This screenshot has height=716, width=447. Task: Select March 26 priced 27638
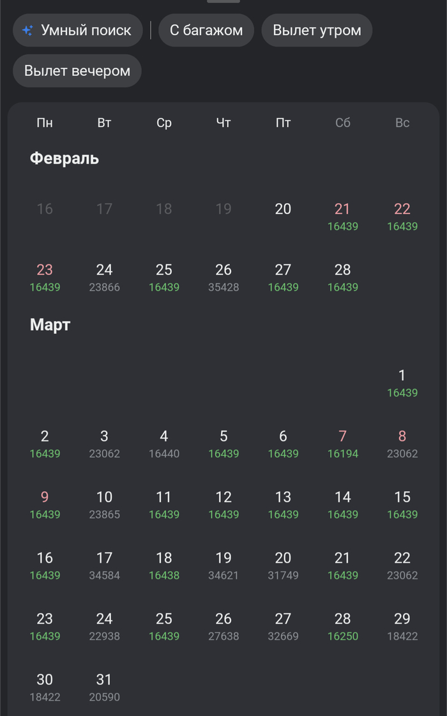point(223,626)
